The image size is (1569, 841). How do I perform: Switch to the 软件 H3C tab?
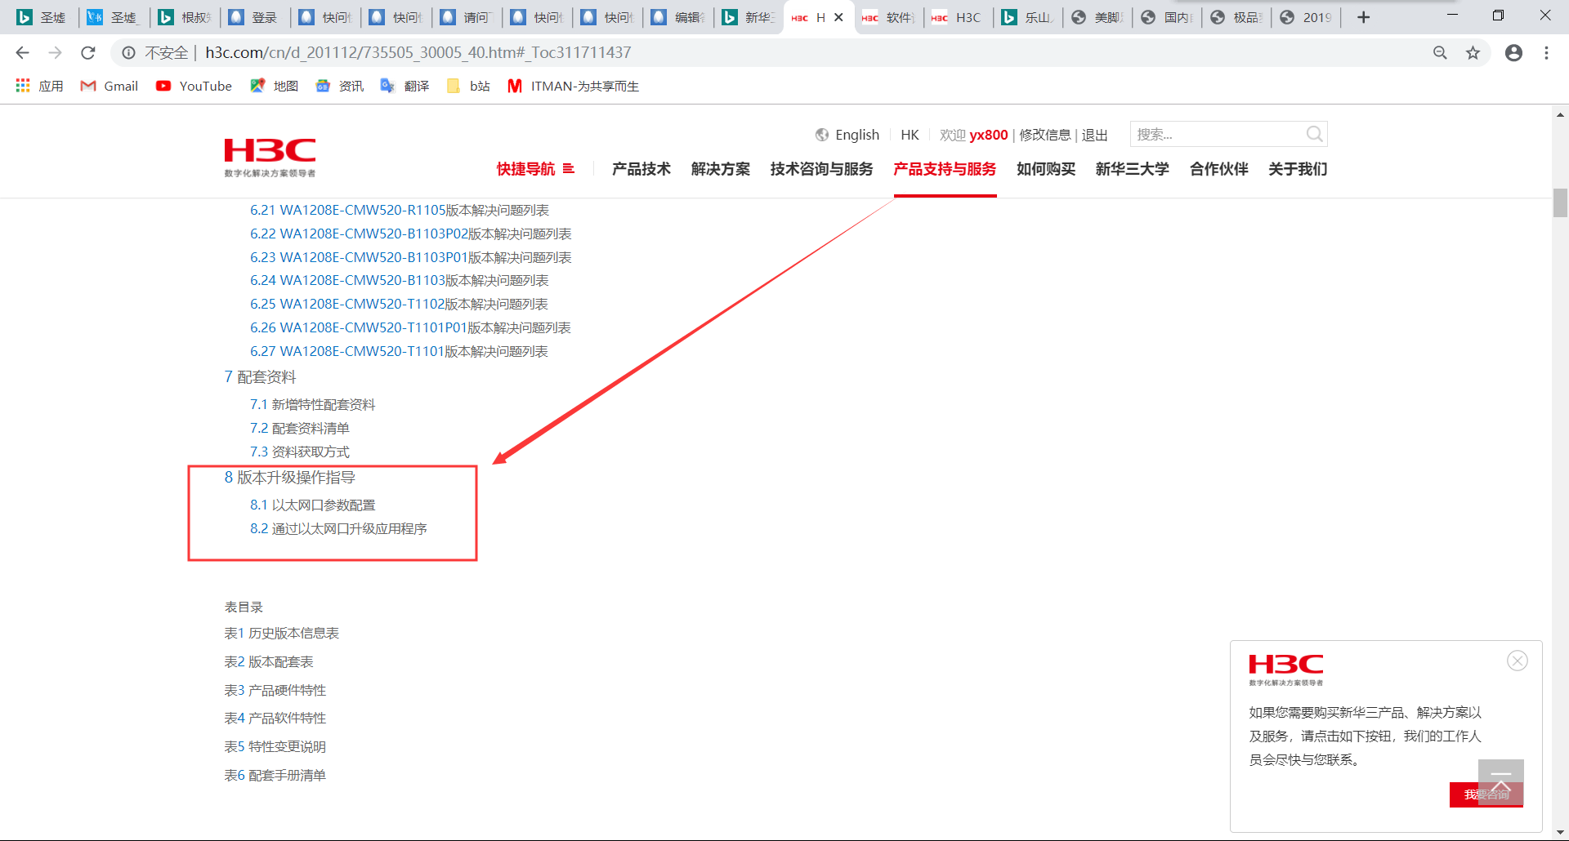point(888,17)
